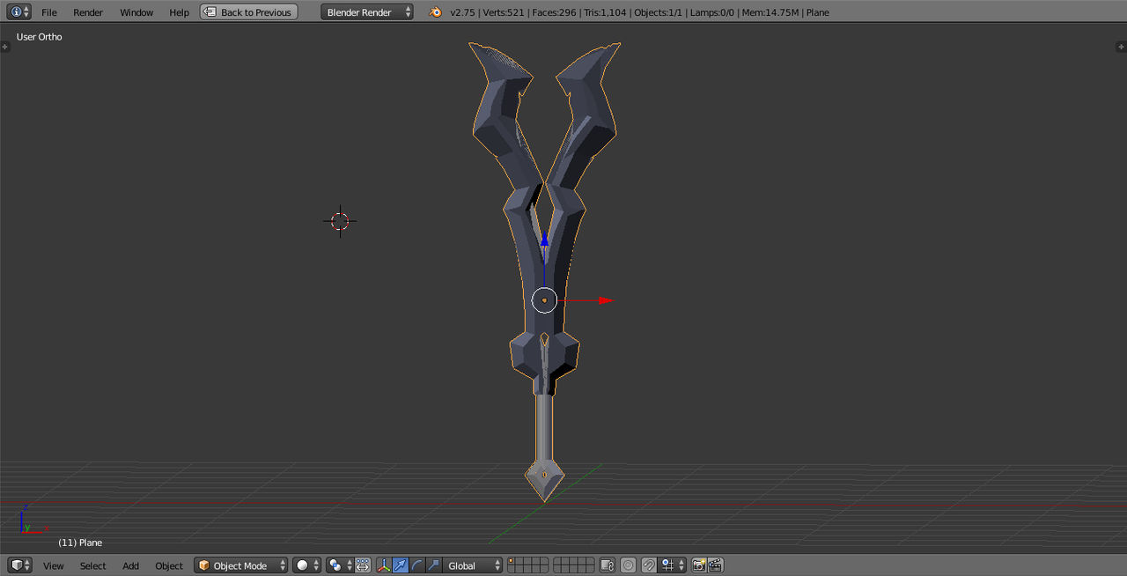Expand the properties region plus at viewport right

(x=1122, y=46)
